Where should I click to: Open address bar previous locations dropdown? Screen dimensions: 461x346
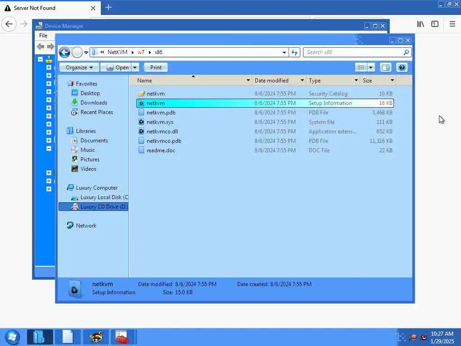[x=284, y=52]
